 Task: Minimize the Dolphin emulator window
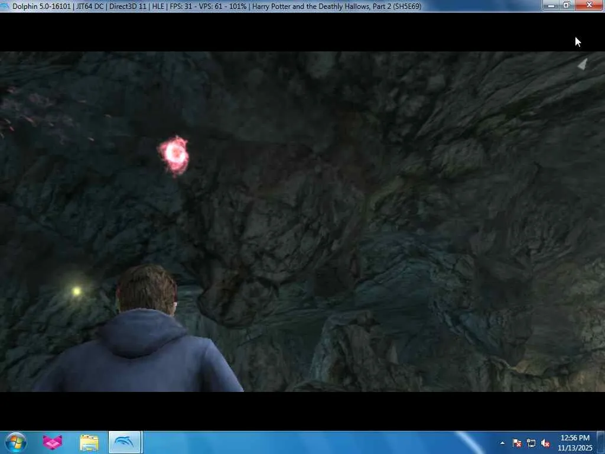551,5
